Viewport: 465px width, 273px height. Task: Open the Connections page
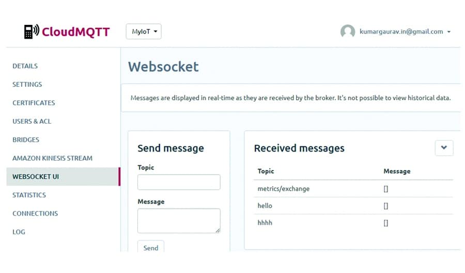35,214
